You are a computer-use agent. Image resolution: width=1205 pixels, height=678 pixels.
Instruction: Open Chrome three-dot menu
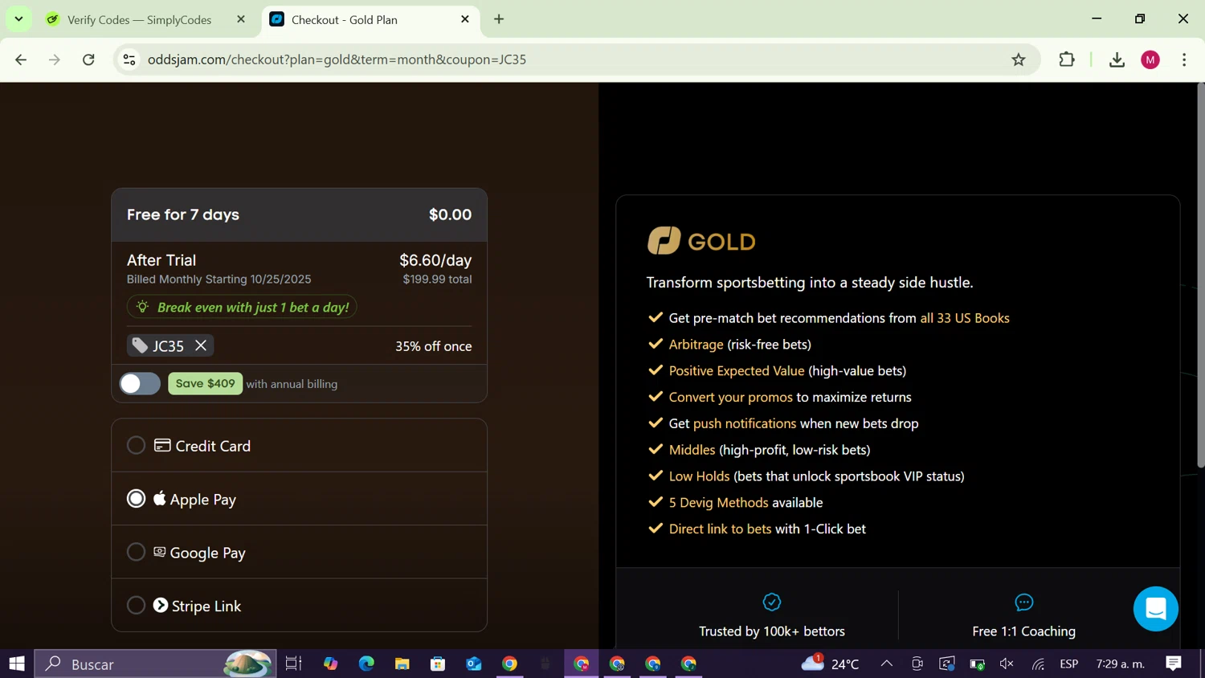coord(1184,59)
